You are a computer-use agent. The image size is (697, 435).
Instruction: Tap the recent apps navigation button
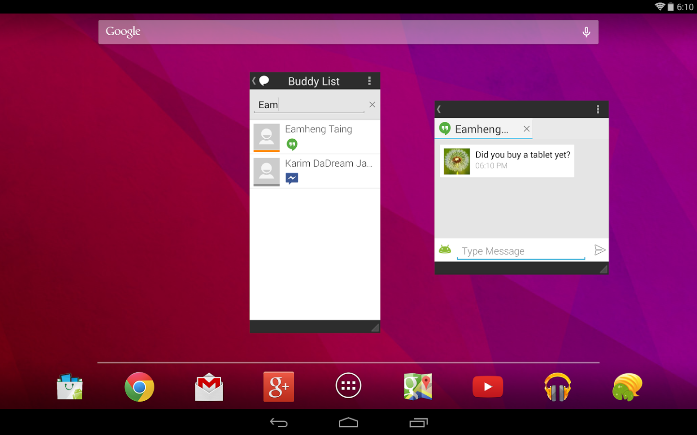(x=419, y=423)
